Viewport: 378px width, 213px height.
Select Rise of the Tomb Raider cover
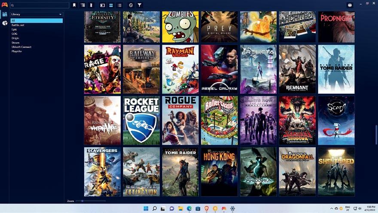336,69
